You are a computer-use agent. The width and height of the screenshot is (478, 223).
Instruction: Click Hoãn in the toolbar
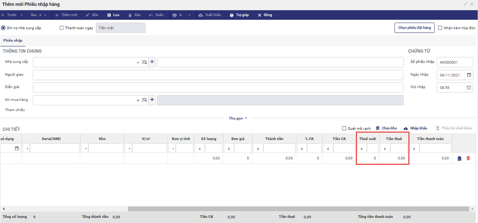156,15
